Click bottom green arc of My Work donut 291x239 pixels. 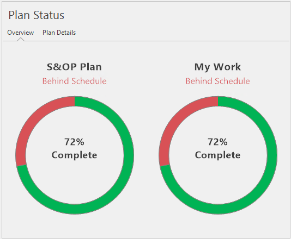tap(218, 209)
